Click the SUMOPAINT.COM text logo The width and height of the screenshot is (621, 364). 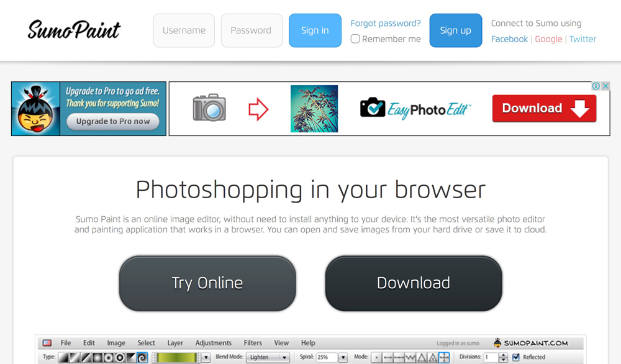(x=535, y=343)
